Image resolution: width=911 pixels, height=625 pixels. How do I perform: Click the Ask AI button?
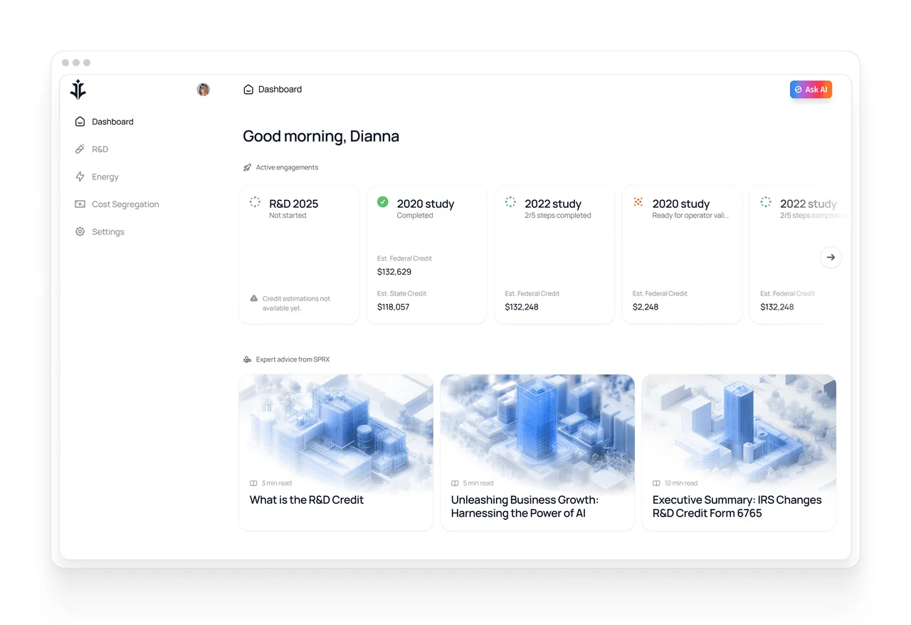click(811, 90)
